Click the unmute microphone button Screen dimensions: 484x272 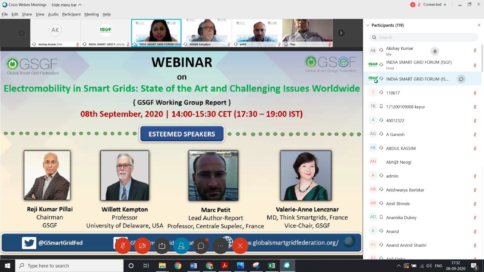point(123,246)
